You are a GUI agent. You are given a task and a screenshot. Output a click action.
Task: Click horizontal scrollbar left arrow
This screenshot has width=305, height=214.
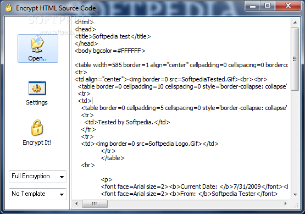tap(76, 204)
